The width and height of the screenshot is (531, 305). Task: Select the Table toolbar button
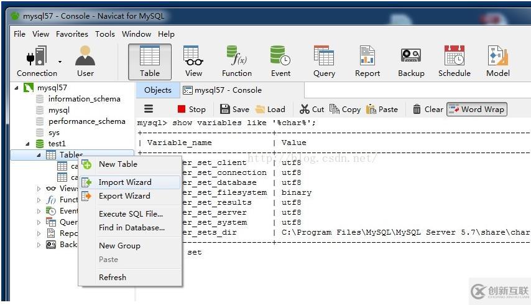pyautogui.click(x=150, y=62)
